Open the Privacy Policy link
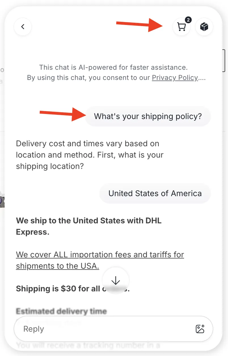 click(x=175, y=78)
